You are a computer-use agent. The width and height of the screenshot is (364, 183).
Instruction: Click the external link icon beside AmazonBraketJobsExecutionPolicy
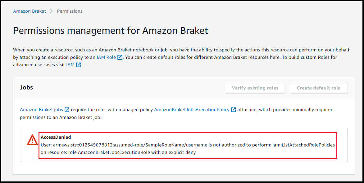coord(234,109)
